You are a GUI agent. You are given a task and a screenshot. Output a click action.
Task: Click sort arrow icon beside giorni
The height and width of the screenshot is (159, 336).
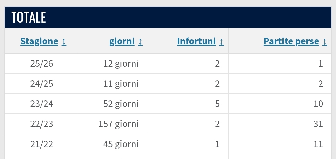(x=140, y=42)
